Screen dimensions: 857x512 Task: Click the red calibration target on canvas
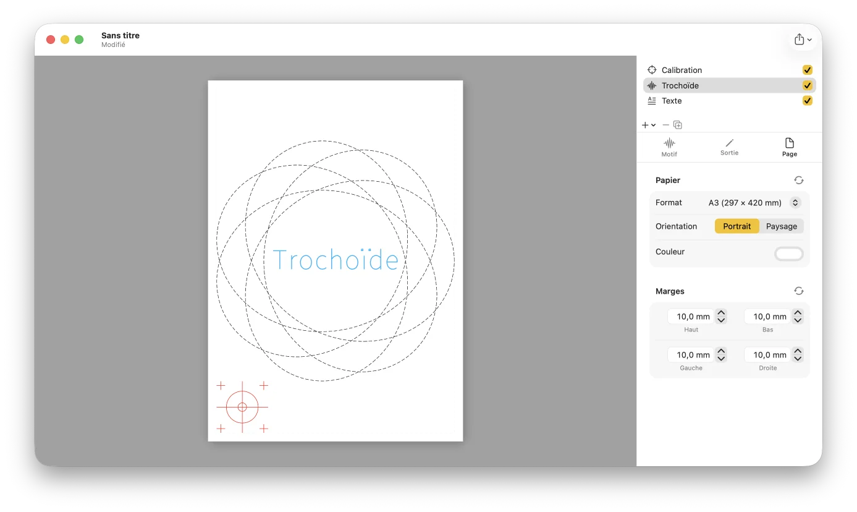242,407
